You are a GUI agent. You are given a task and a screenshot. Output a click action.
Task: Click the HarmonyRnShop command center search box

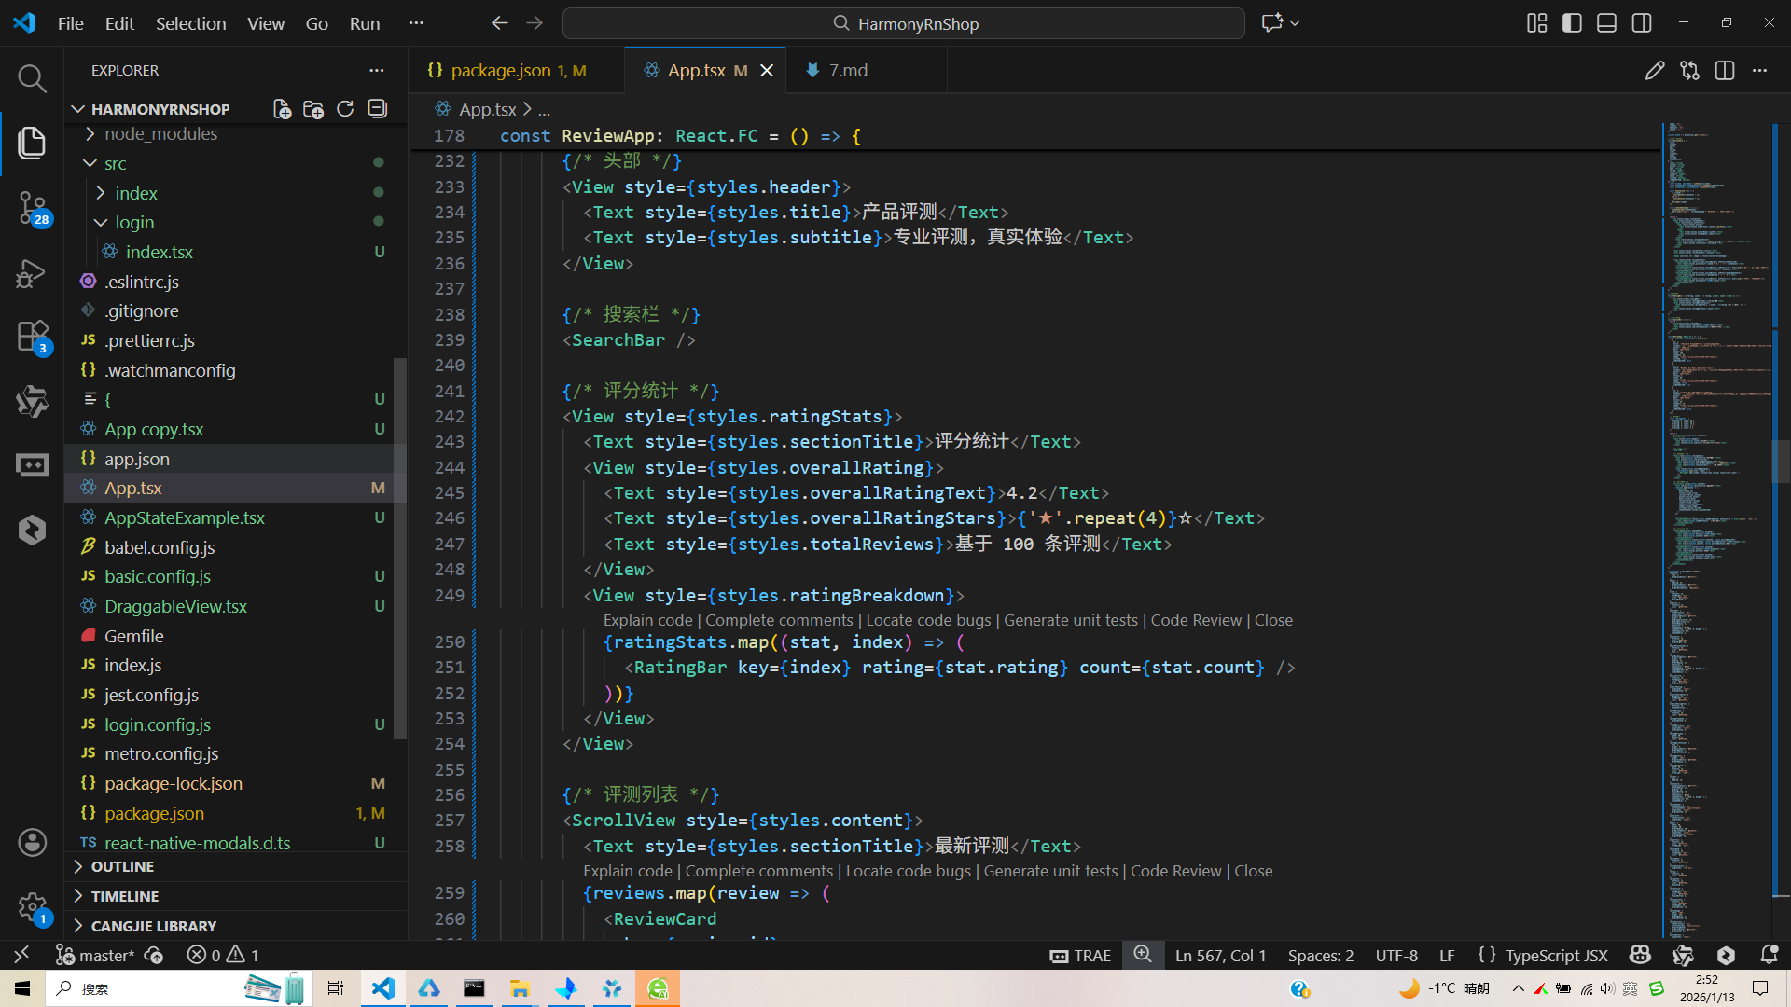tap(903, 23)
